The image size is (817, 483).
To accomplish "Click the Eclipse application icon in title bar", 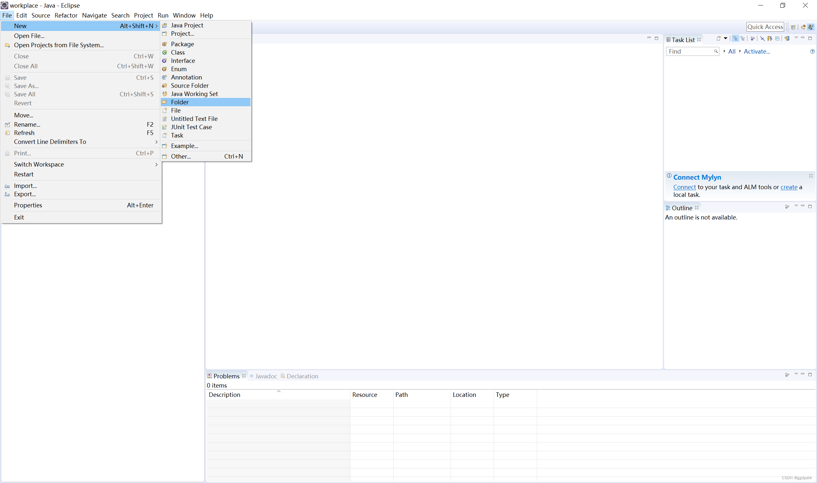I will click(4, 5).
